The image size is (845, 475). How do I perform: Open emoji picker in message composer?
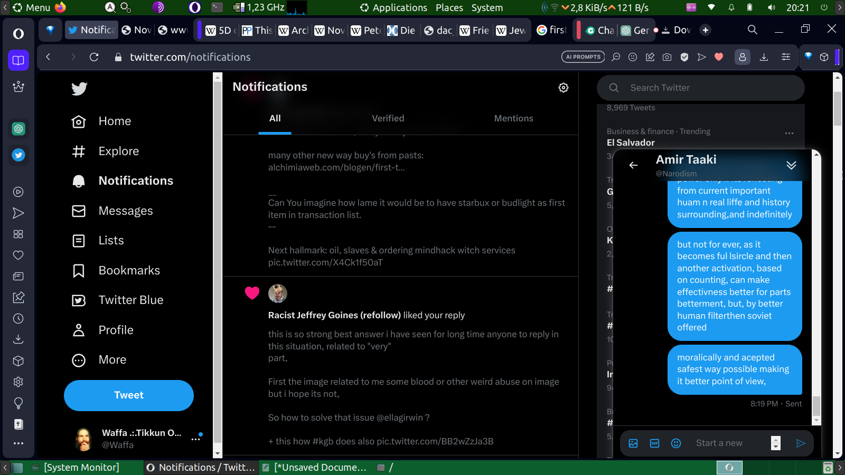676,443
